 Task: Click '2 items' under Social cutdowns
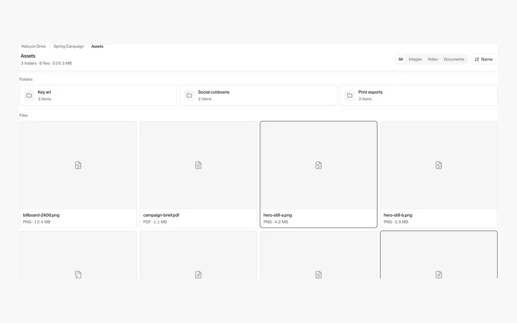[205, 99]
